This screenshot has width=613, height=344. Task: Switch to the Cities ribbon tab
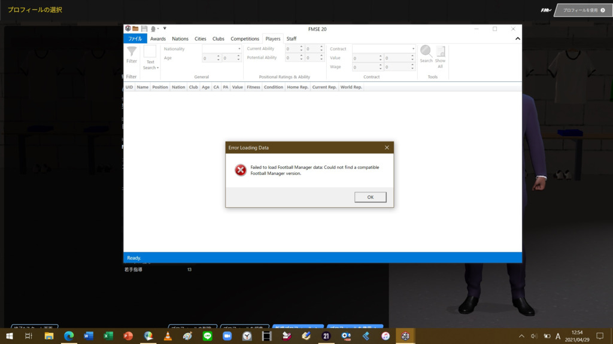pos(200,39)
